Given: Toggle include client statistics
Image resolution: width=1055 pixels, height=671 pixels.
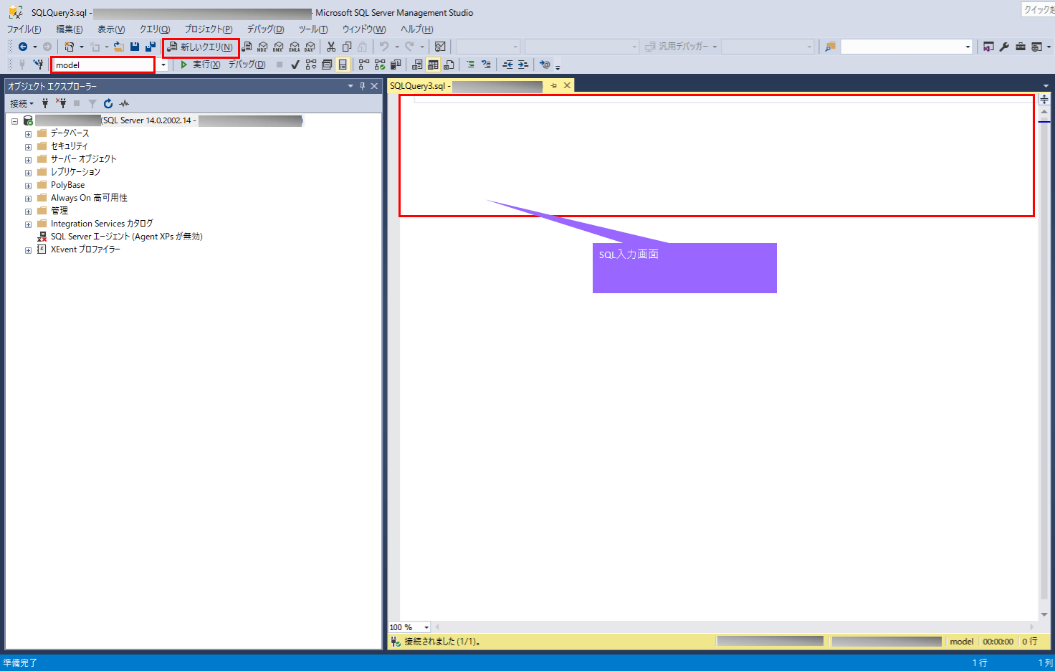Looking at the screenshot, I should 396,65.
